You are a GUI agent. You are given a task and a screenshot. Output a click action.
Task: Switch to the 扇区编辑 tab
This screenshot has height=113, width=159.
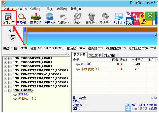110,55
